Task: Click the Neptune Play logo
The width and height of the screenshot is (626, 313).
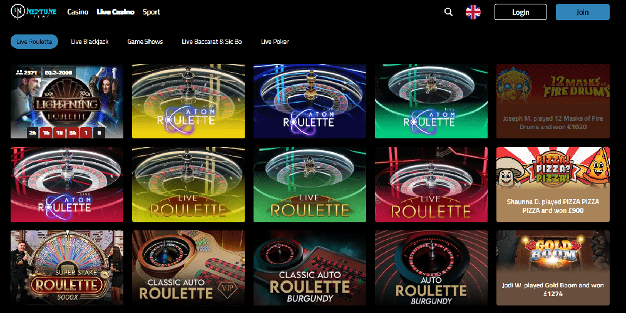Action: pyautogui.click(x=34, y=12)
